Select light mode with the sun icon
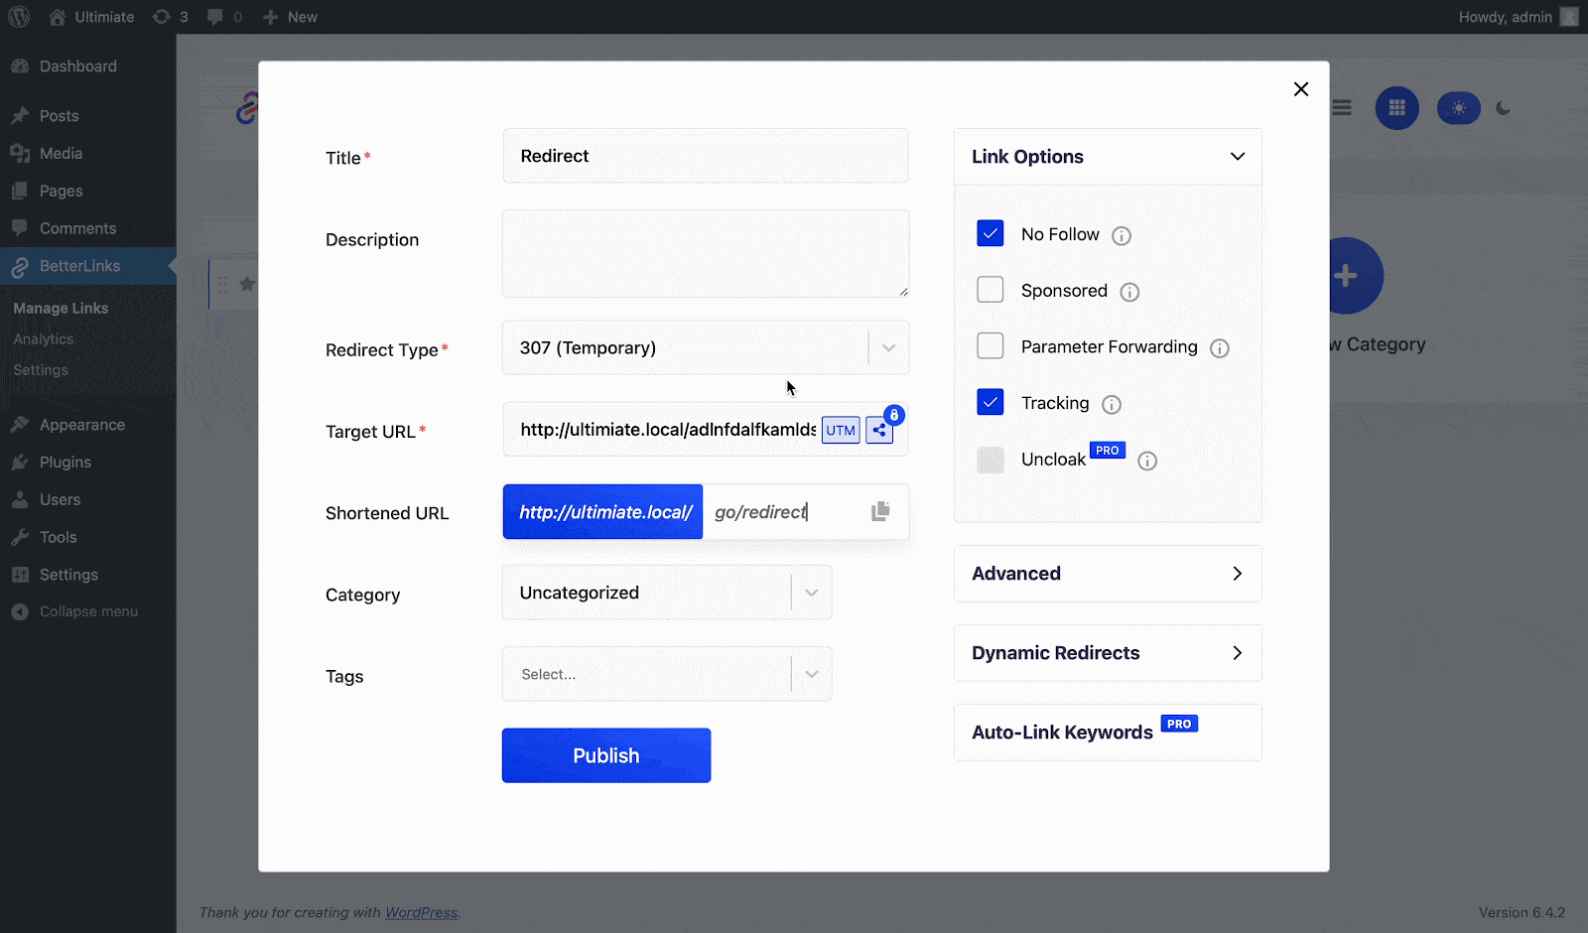 pyautogui.click(x=1457, y=108)
